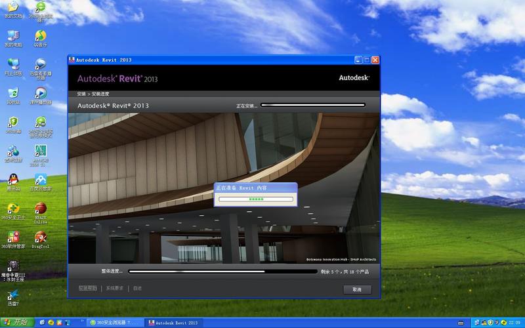The image size is (525, 328).
Task: Click the 整体进度 overall progress bar
Action: (x=223, y=272)
